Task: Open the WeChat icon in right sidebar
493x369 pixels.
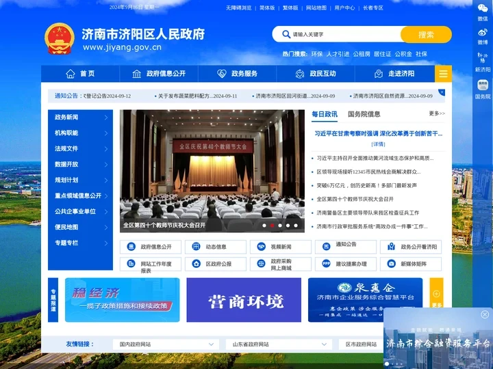Action: click(x=482, y=8)
